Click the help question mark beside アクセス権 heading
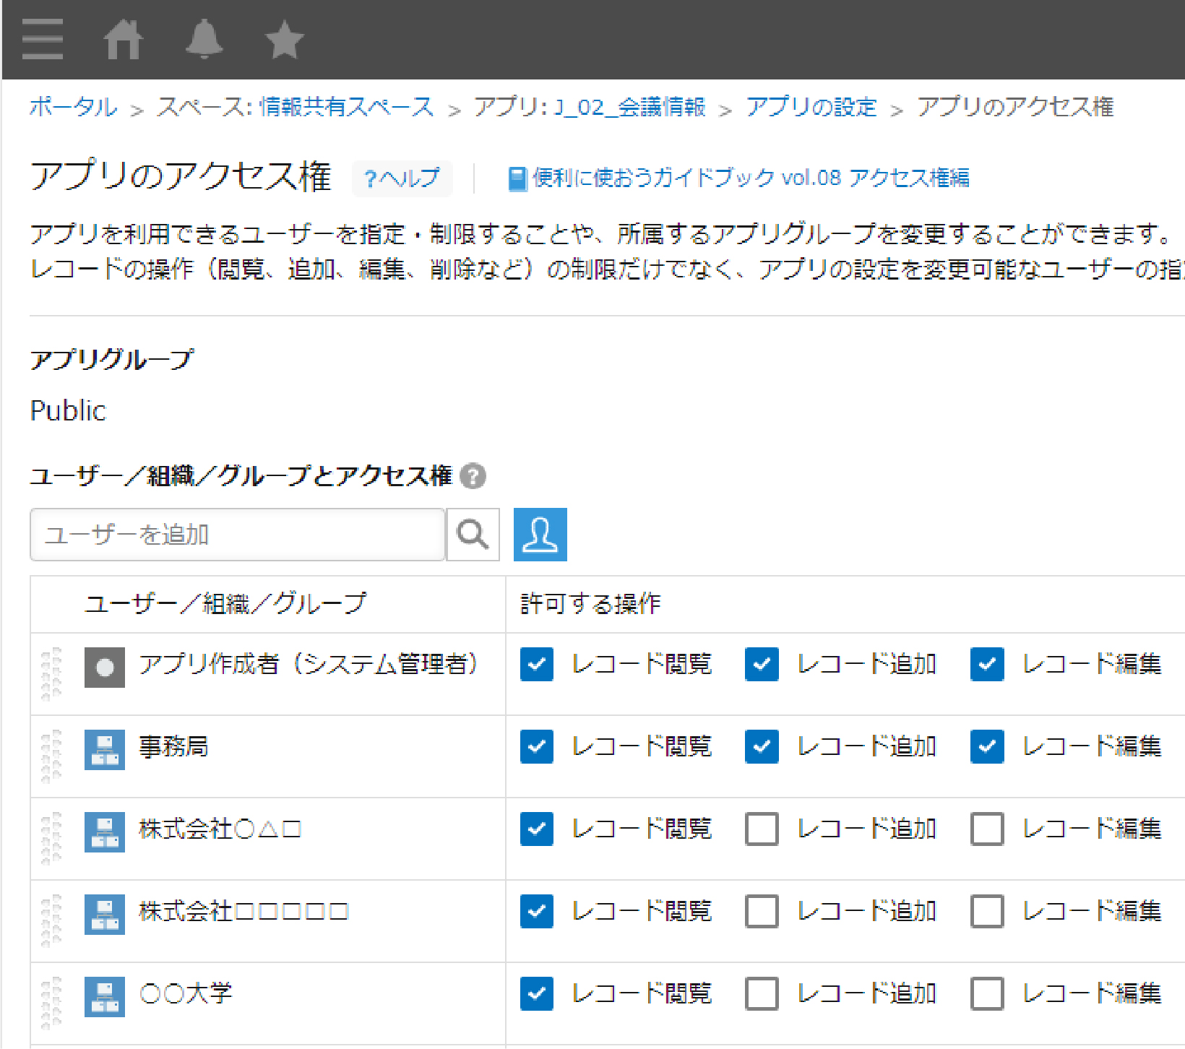 [473, 476]
